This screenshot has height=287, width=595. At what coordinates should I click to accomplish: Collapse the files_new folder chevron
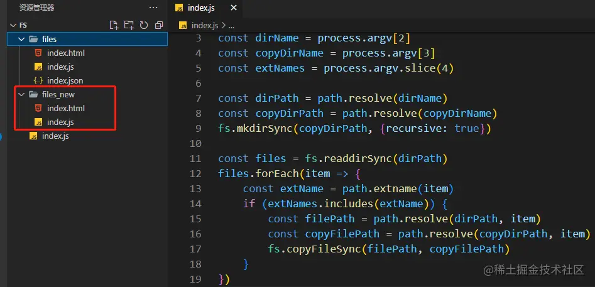(21, 94)
